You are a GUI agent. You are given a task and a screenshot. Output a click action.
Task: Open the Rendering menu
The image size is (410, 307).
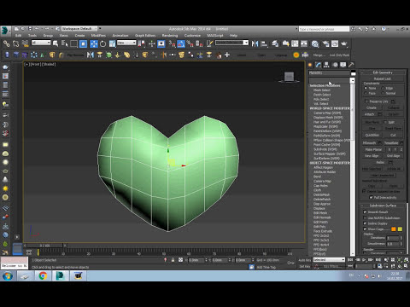170,36
